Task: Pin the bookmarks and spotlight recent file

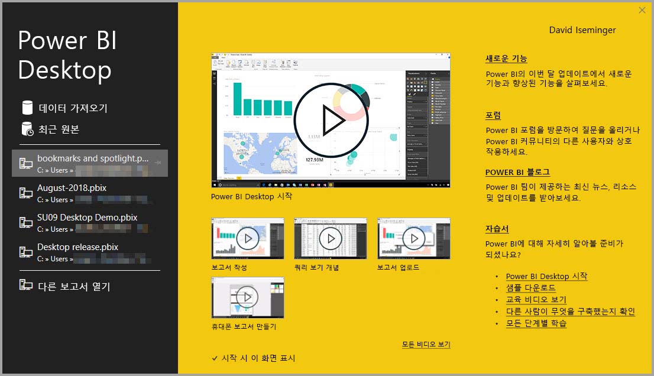Action: pos(158,162)
